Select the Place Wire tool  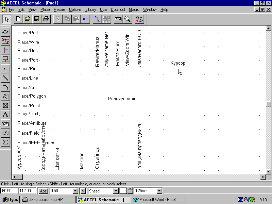click(x=5, y=41)
